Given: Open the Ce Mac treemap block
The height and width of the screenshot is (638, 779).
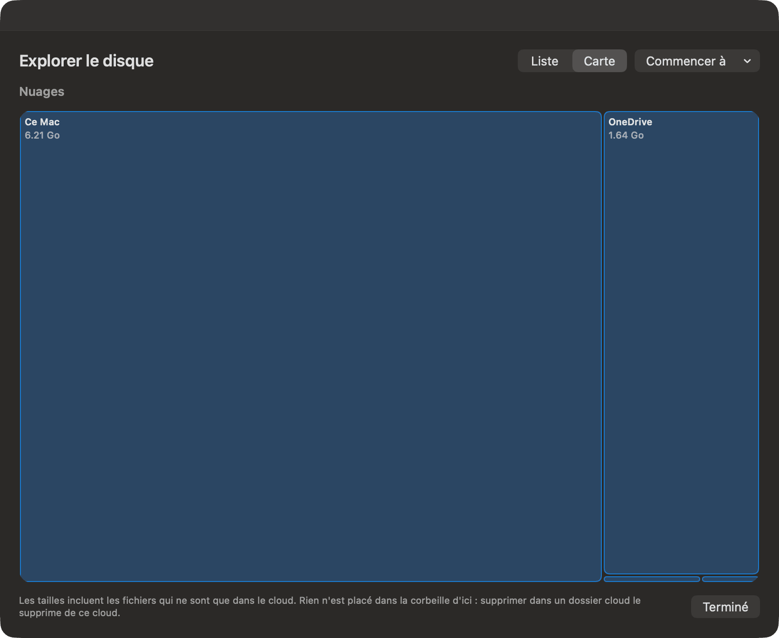Looking at the screenshot, I should (x=311, y=347).
